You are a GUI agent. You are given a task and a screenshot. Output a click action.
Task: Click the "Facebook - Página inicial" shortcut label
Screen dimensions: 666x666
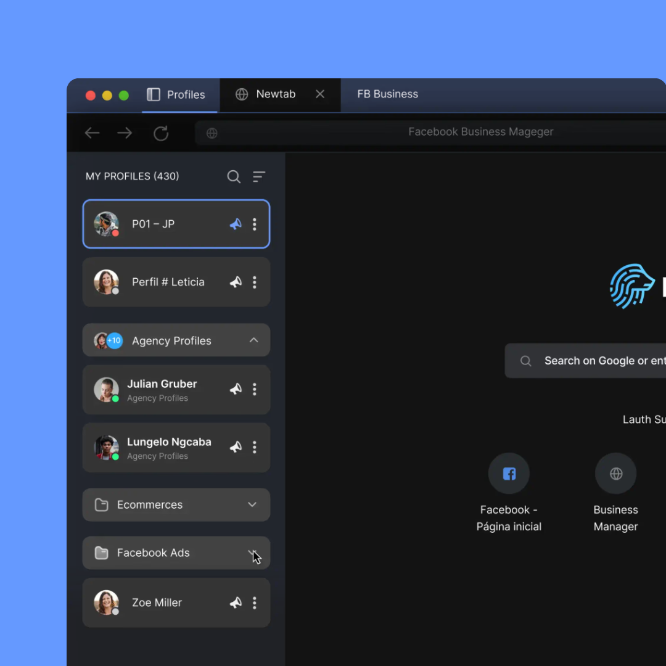[509, 518]
